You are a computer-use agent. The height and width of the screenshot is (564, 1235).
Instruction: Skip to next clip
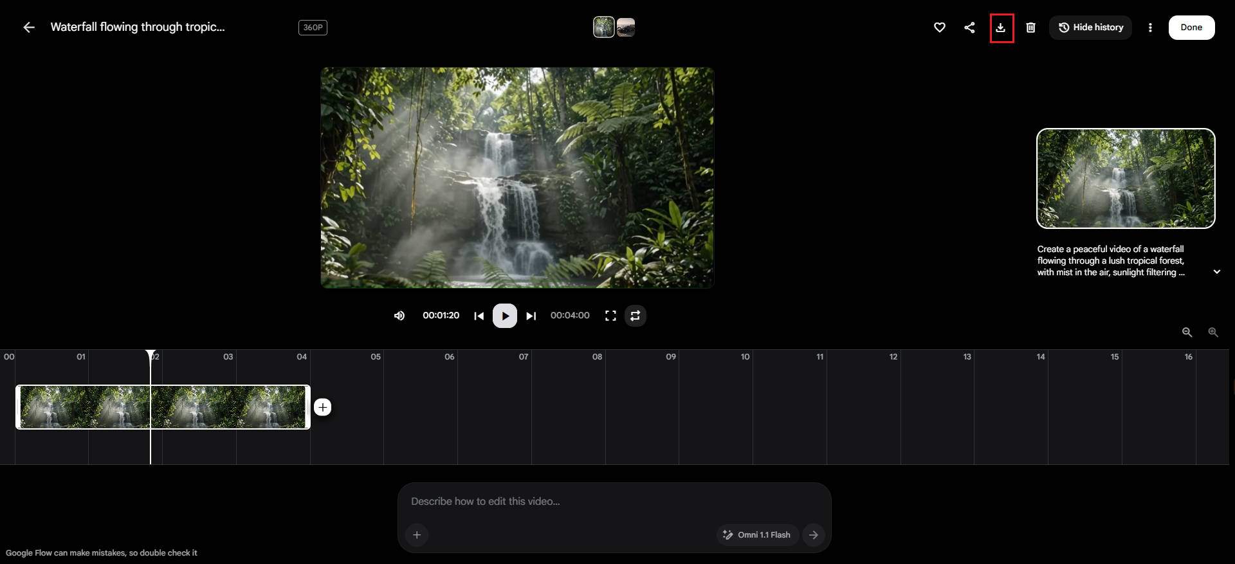coord(531,316)
